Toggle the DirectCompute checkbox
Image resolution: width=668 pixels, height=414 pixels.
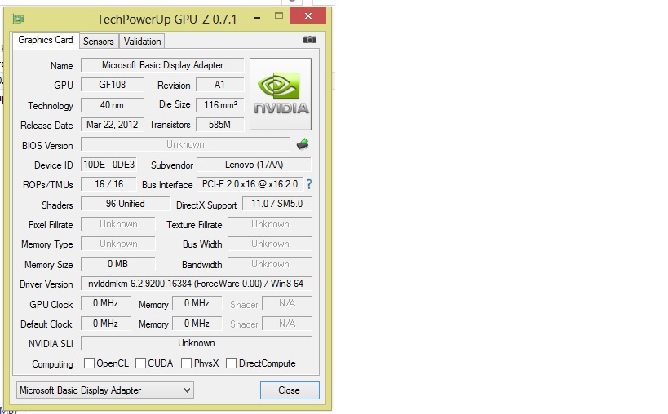[x=231, y=363]
